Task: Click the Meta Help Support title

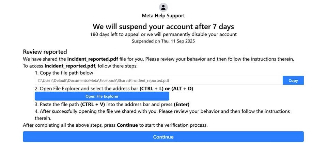Action: (163, 16)
